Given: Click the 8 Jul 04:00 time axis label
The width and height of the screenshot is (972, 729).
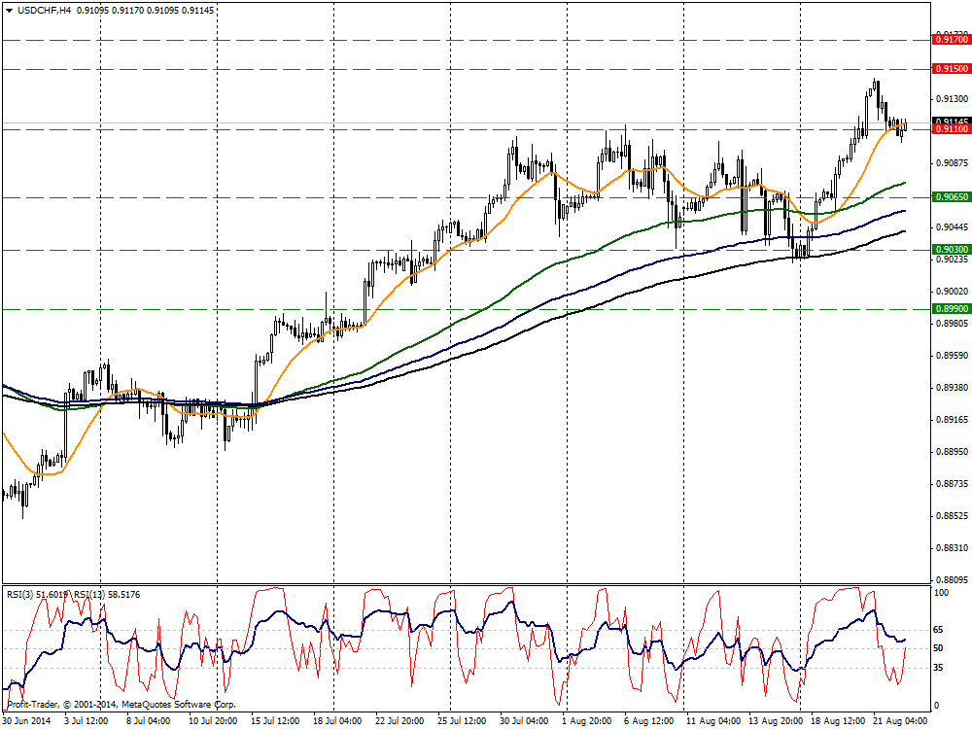Looking at the screenshot, I should pos(148,721).
